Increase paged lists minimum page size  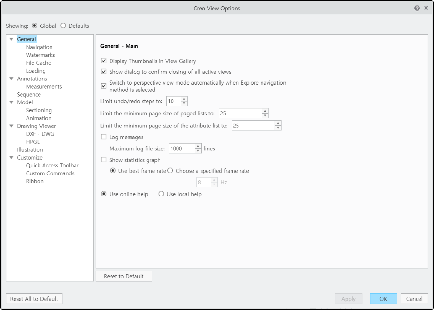coord(265,111)
